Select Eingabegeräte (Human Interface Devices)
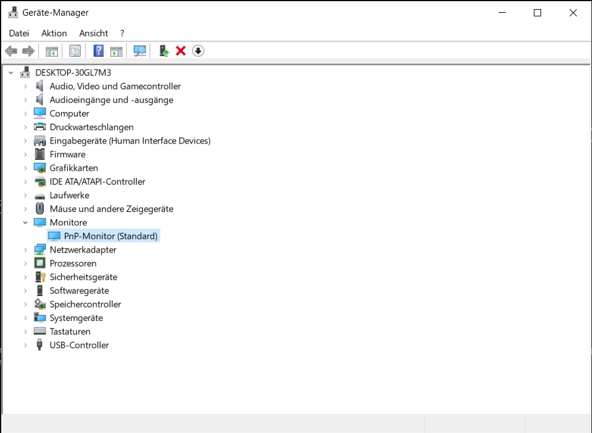This screenshot has width=592, height=433. 130,140
